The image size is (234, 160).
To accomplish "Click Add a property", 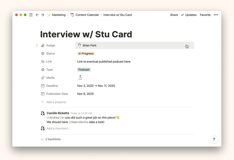I will click(56, 102).
